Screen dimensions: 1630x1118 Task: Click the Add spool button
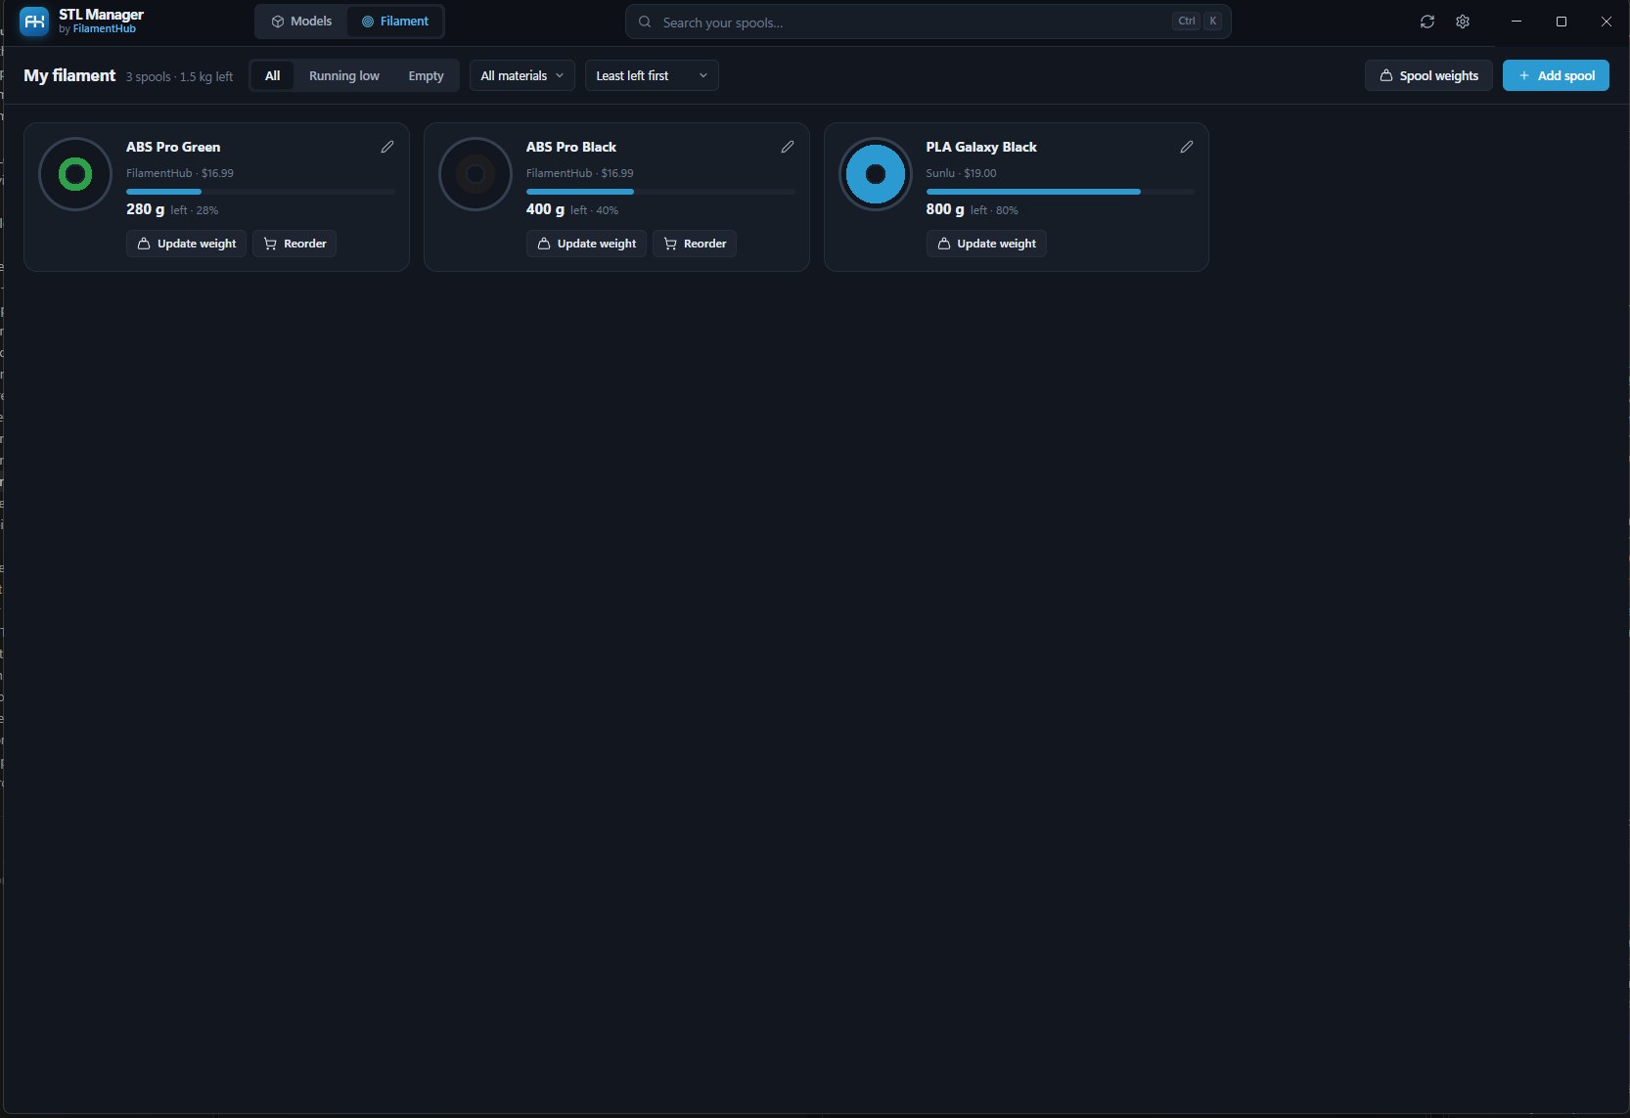point(1556,75)
